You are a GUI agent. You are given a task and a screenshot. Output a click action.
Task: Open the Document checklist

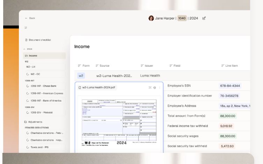pos(39,40)
